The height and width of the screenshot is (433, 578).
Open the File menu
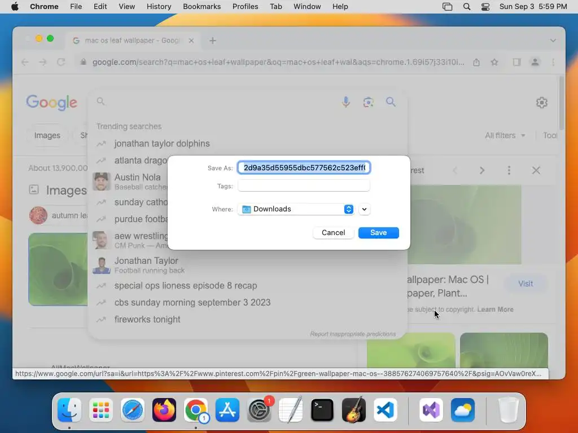tap(76, 7)
